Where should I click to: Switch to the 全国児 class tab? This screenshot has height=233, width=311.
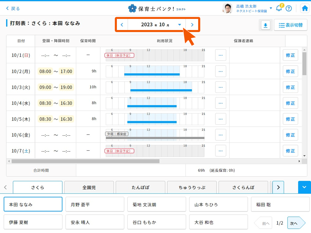(x=89, y=188)
